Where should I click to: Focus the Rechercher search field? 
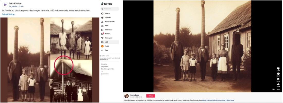tap(110, 9)
